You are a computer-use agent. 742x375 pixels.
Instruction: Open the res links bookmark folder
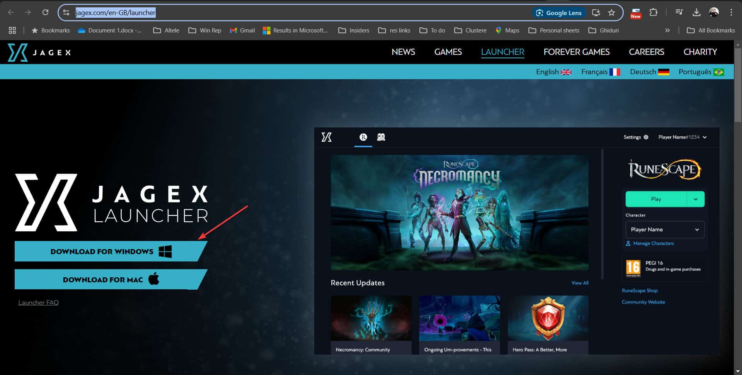tap(394, 30)
